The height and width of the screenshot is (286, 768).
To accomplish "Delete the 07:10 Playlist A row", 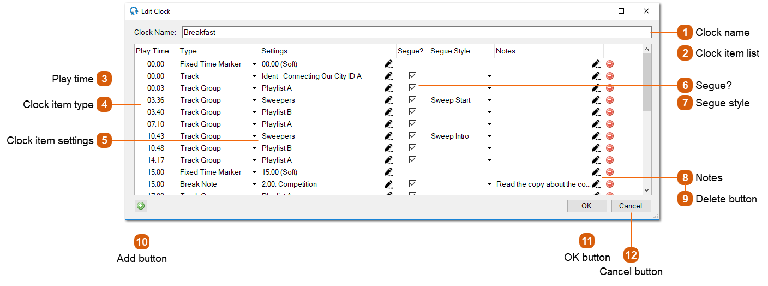I will [x=610, y=124].
